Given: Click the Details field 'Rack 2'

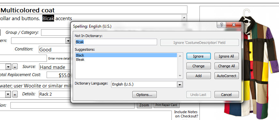Looking at the screenshot, I should coord(55,94).
